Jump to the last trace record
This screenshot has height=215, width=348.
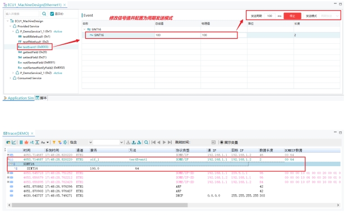170,143
